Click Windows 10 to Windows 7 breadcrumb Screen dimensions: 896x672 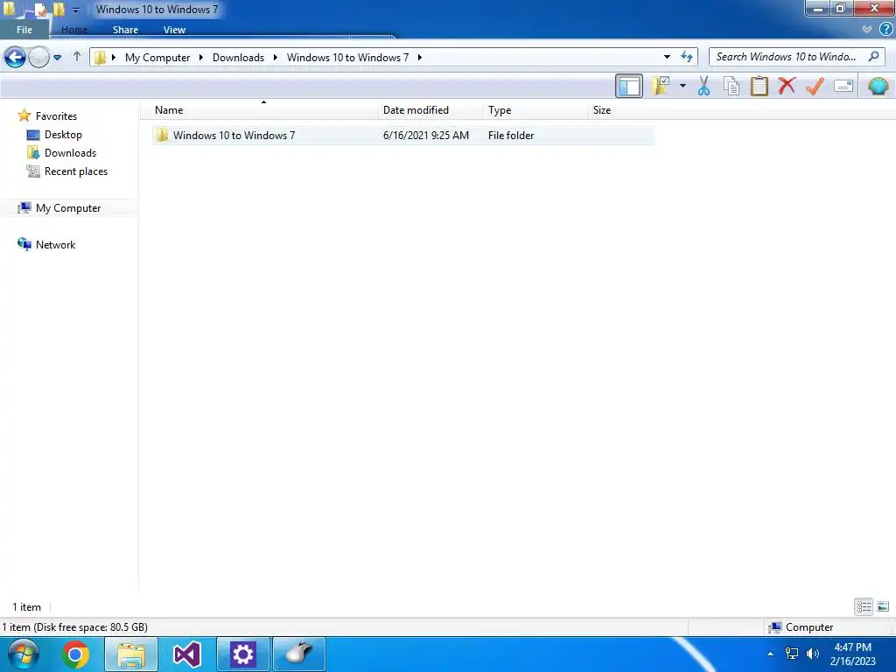[347, 57]
